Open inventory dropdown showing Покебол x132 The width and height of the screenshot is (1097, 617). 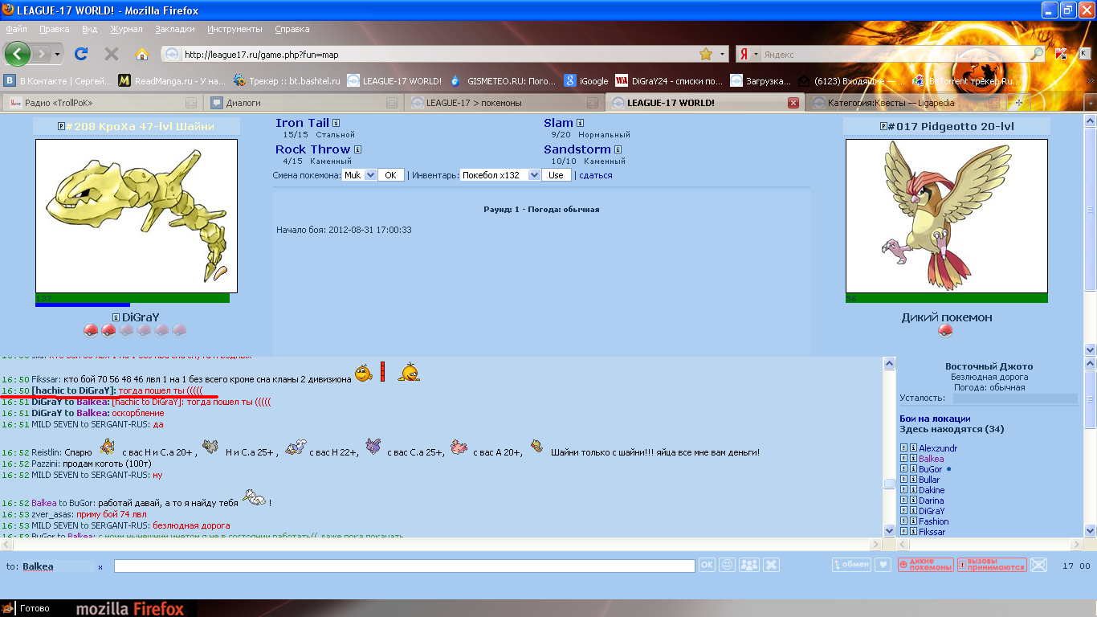coord(500,175)
